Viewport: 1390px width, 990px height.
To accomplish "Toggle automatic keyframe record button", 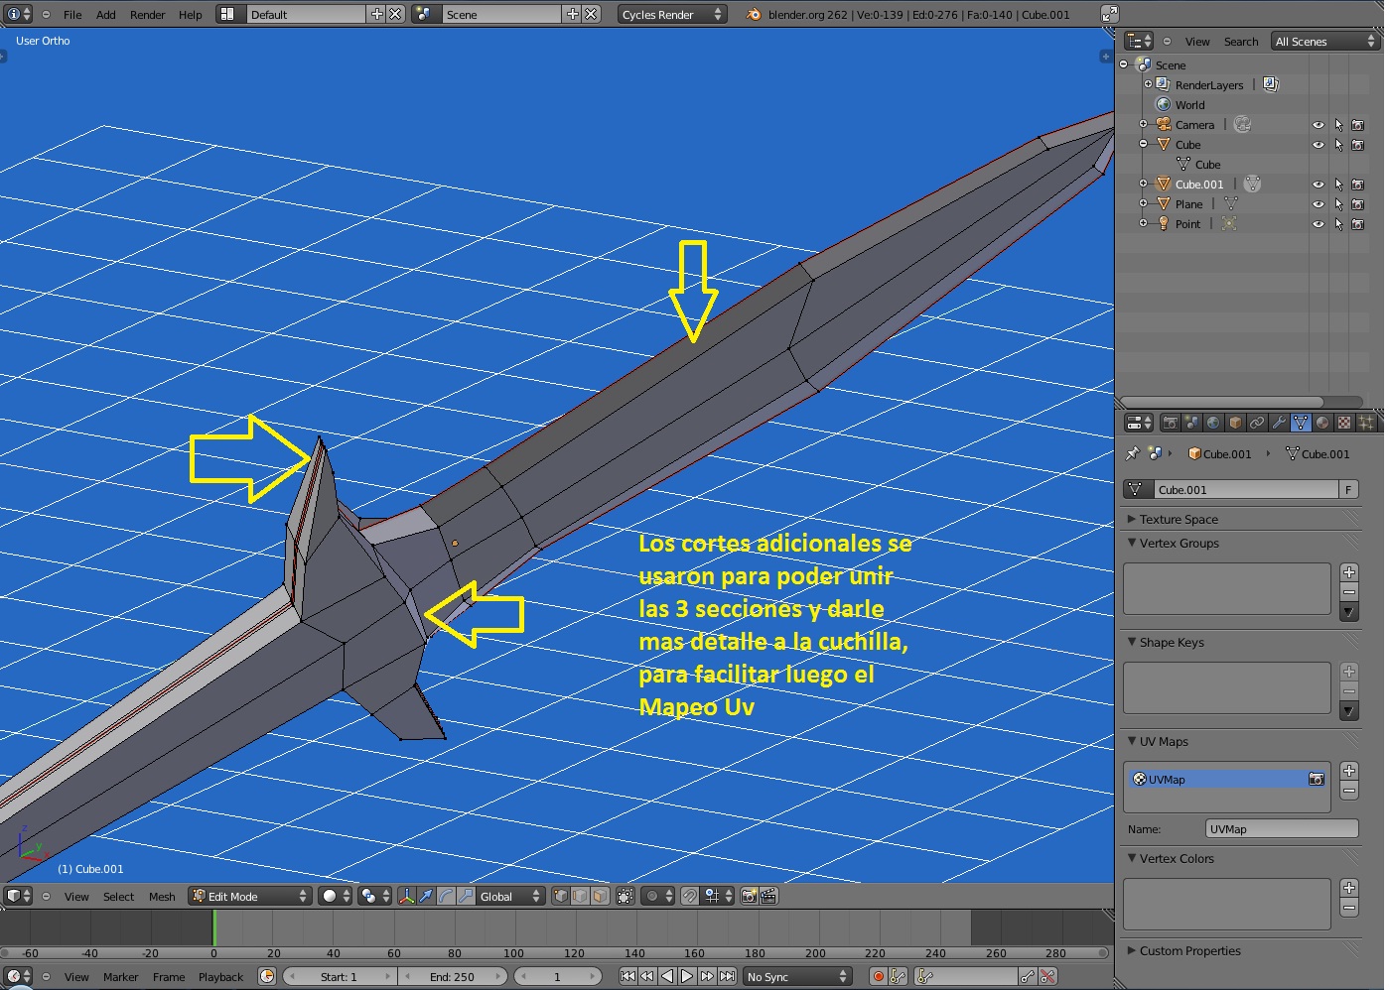I will click(x=878, y=976).
